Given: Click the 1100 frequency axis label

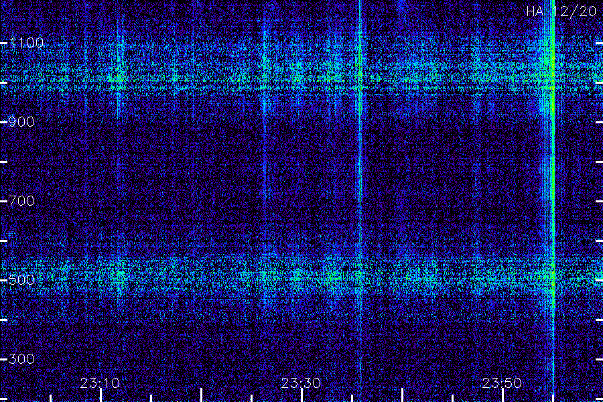Looking at the screenshot, I should point(26,43).
